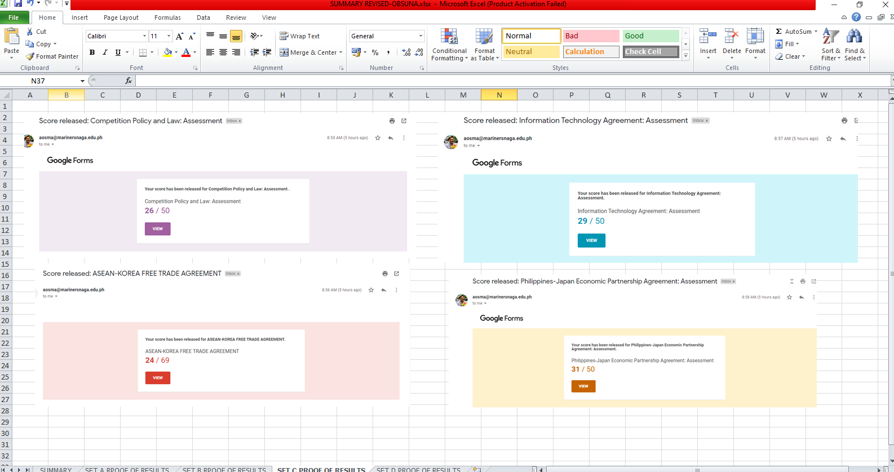Apply the Bad cell style

click(x=591, y=36)
